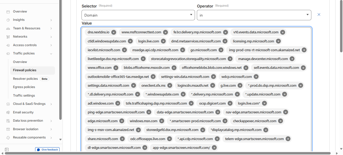
Task: Expand the Networks section
Action: coord(51,37)
